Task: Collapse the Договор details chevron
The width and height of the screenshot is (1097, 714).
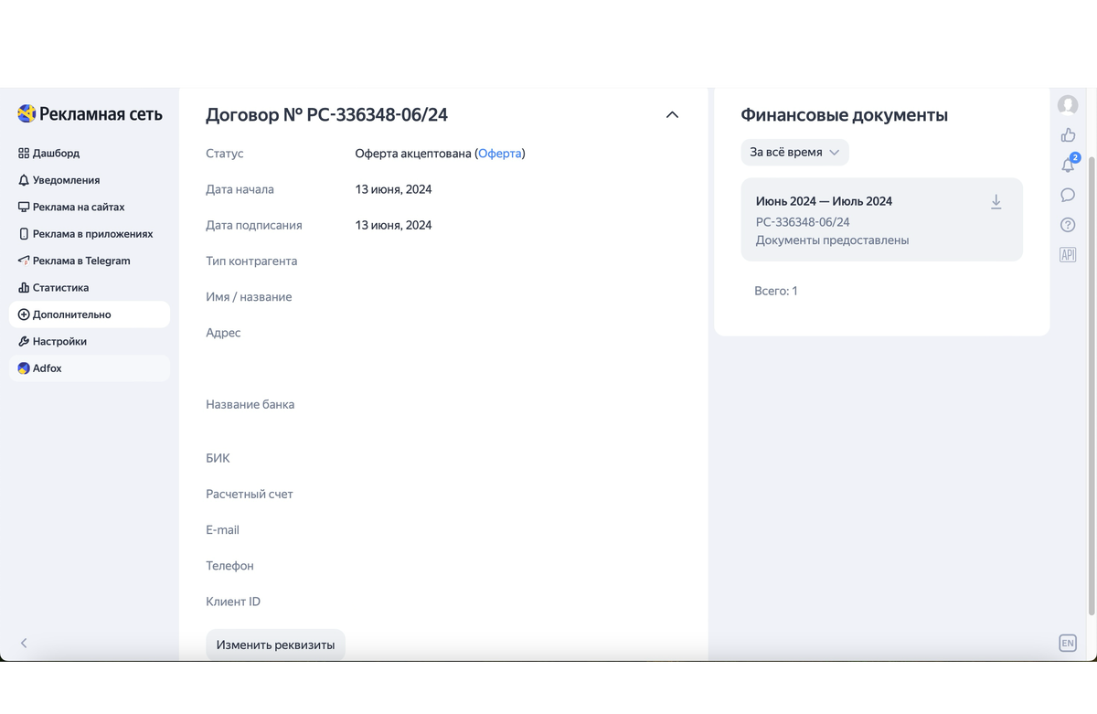Action: click(672, 115)
